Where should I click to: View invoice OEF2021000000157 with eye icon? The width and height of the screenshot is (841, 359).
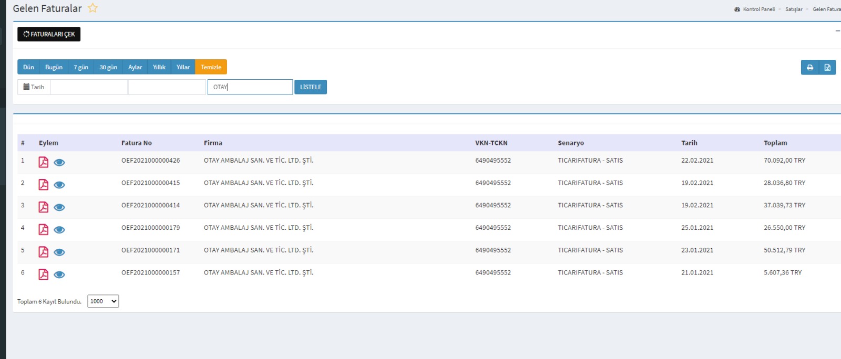(x=59, y=274)
